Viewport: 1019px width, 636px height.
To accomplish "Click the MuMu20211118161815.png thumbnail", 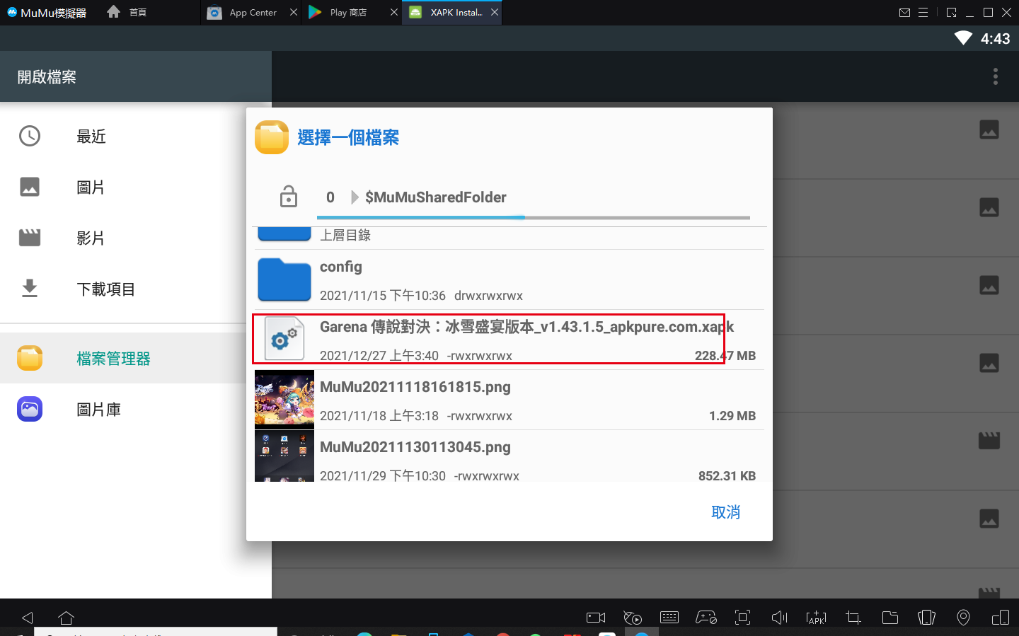I will (284, 400).
